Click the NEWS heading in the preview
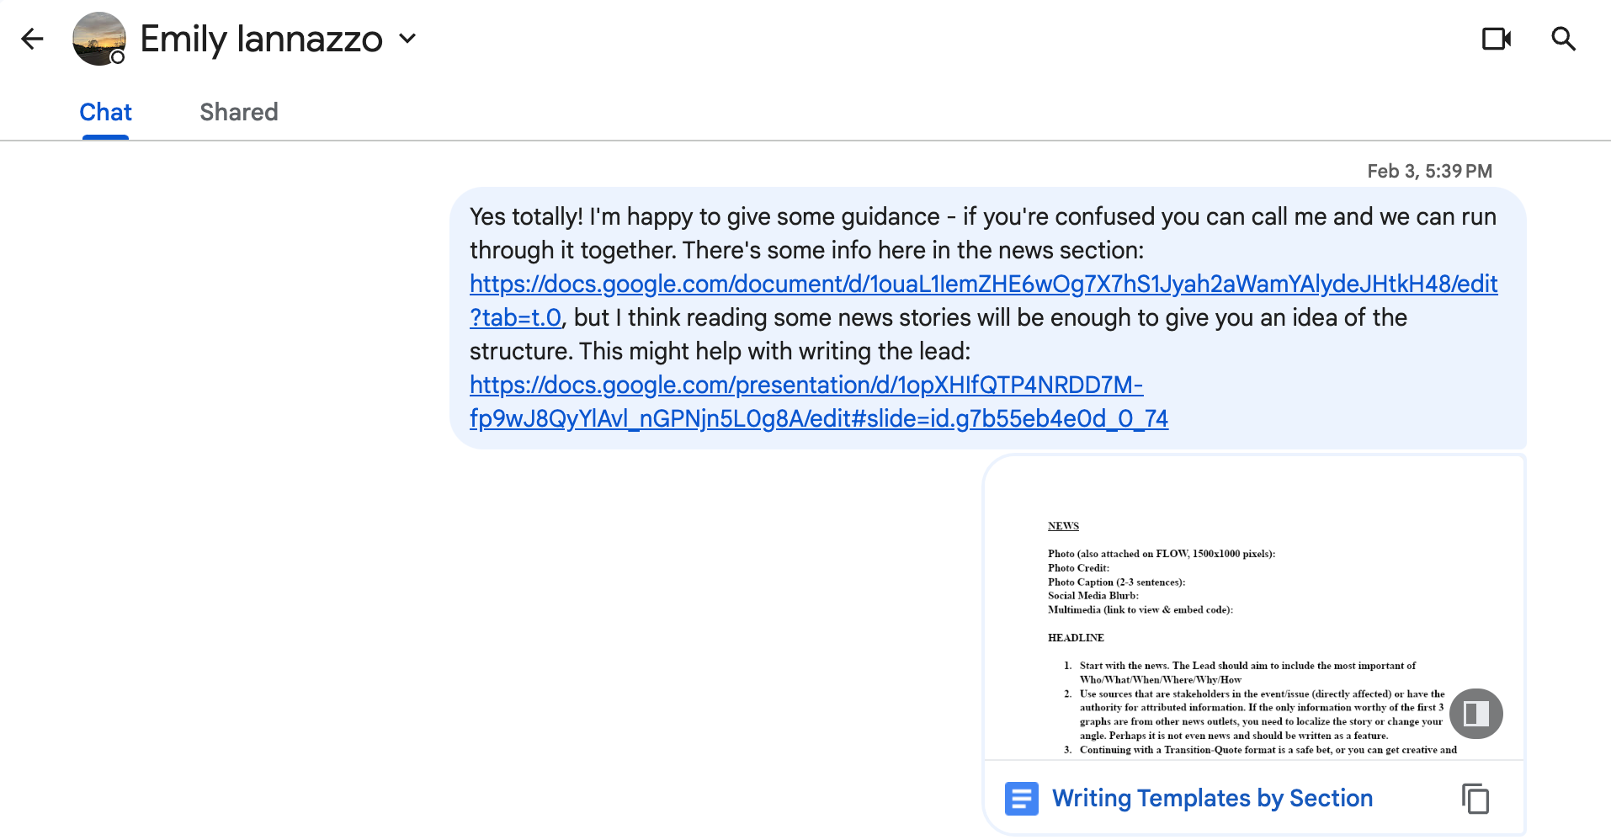The image size is (1611, 840). click(1063, 526)
